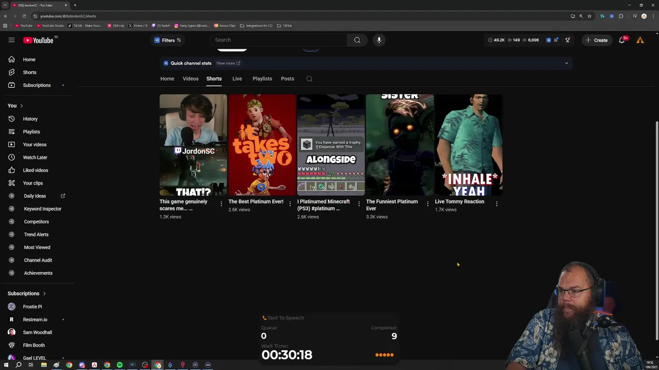Open Trend Alerts in sidebar
This screenshot has height=370, width=659.
point(37,234)
